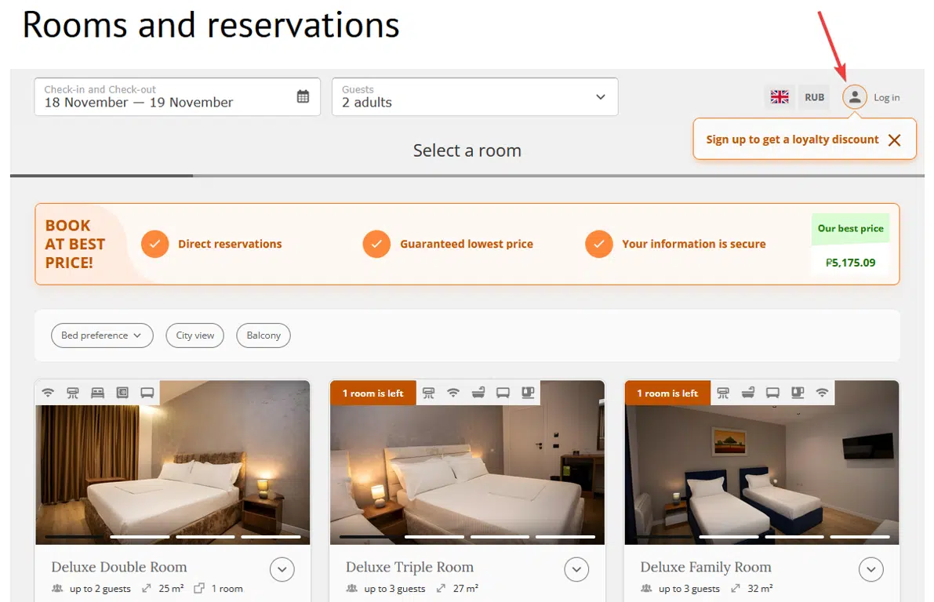934x602 pixels.
Task: Expand Deluxe Family Room details
Action: (871, 569)
